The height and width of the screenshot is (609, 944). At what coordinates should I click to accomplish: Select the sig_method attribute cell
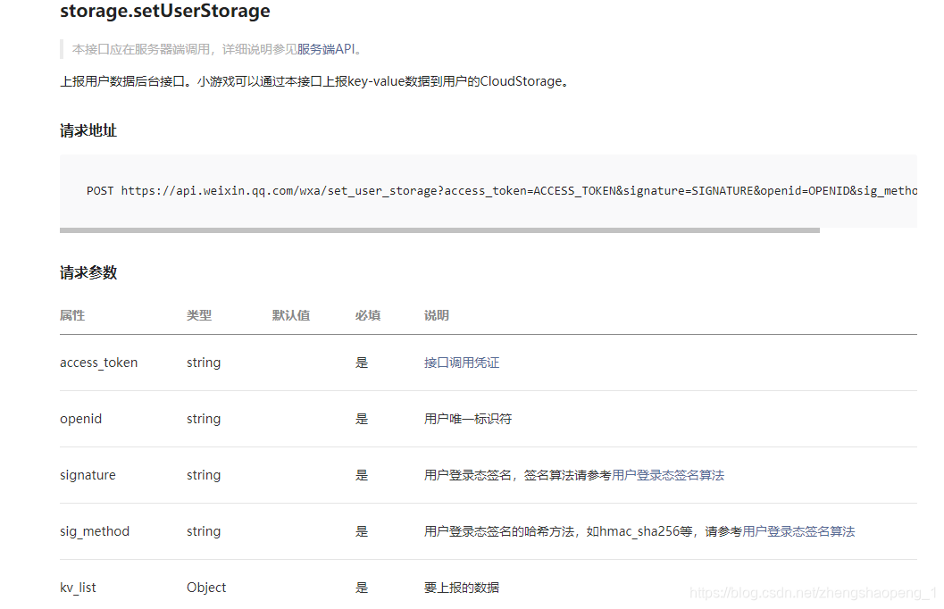coord(95,531)
